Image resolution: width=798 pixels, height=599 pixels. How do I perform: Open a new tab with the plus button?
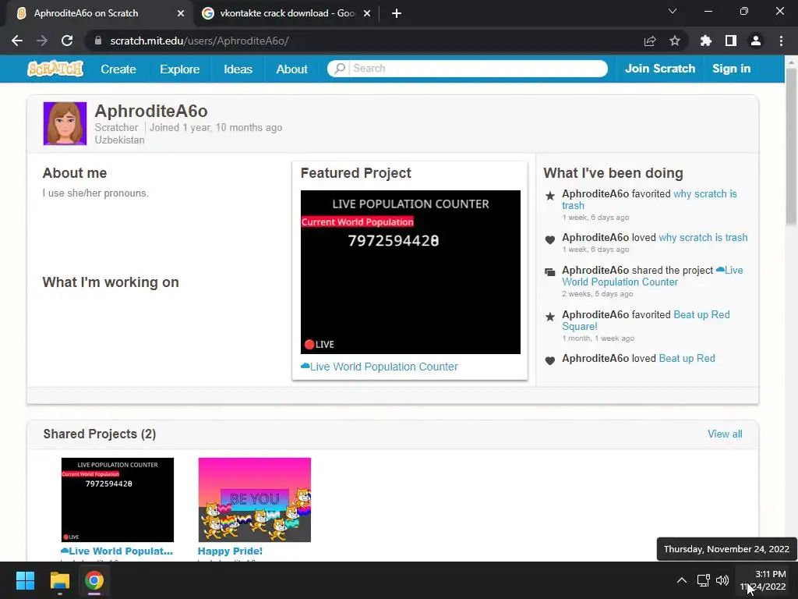point(397,13)
